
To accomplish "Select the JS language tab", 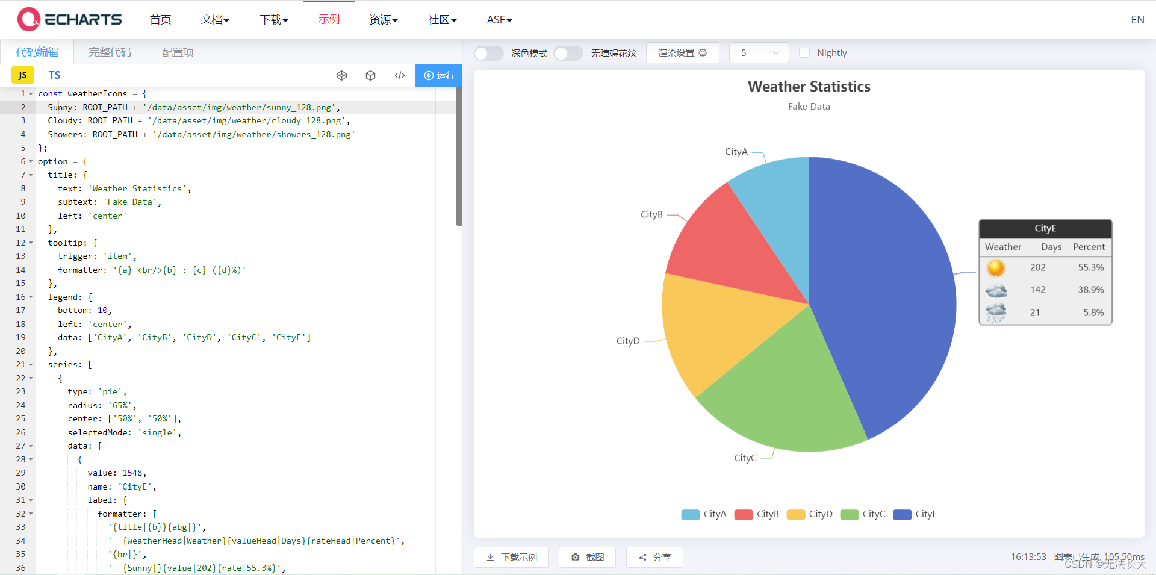I will click(x=23, y=75).
